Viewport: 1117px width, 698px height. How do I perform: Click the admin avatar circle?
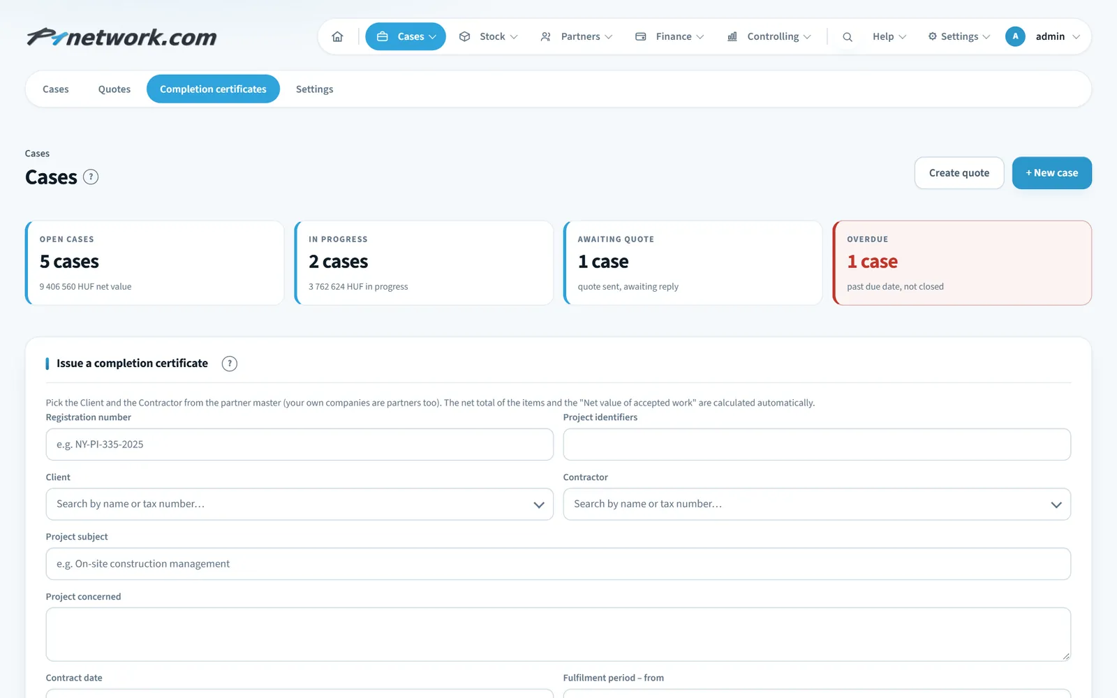(x=1015, y=36)
